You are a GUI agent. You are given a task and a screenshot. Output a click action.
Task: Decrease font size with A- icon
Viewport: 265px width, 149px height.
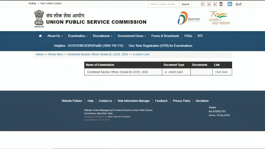tap(215, 4)
